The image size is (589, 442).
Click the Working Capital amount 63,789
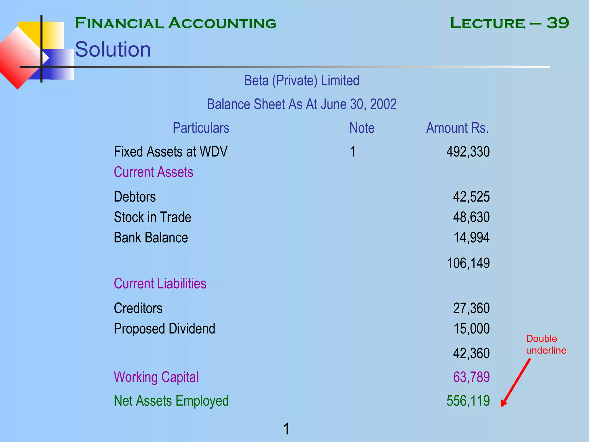click(471, 377)
